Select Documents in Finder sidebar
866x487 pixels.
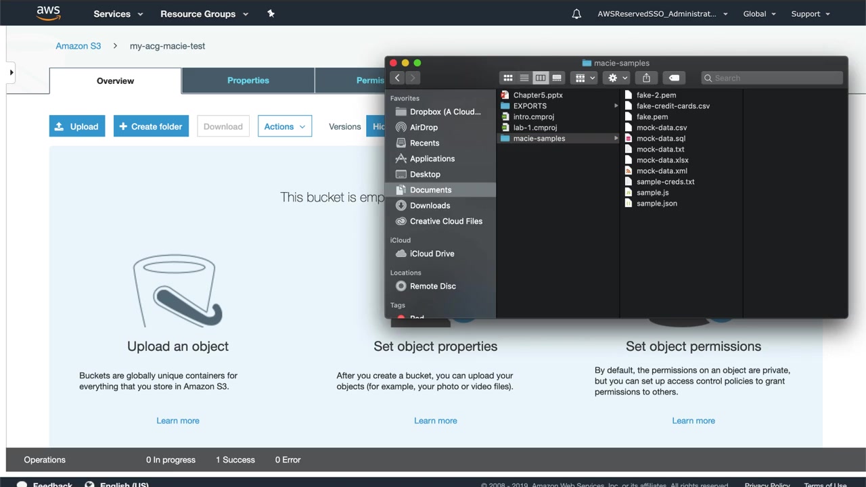click(440, 190)
